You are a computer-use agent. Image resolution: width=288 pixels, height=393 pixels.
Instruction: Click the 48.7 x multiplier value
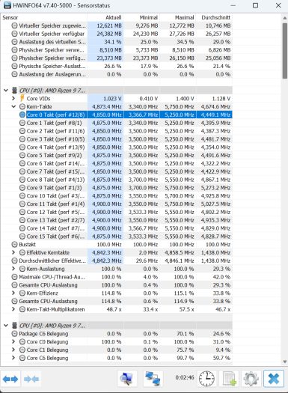coord(114,309)
